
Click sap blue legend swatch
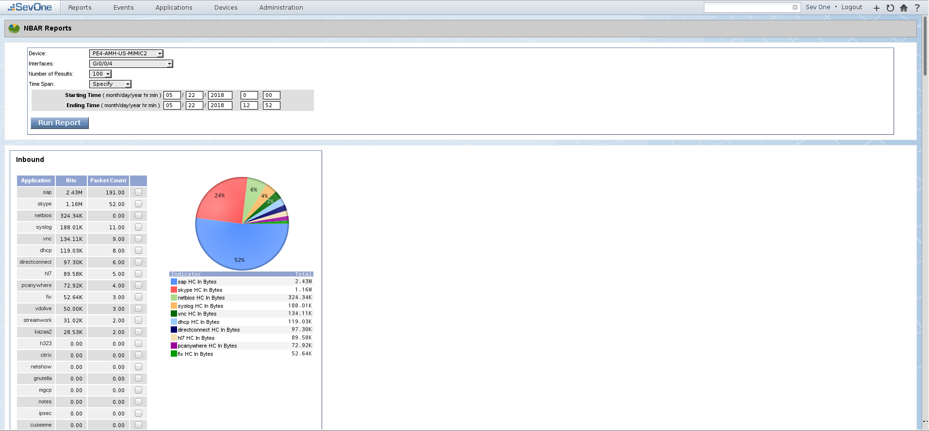click(x=174, y=282)
